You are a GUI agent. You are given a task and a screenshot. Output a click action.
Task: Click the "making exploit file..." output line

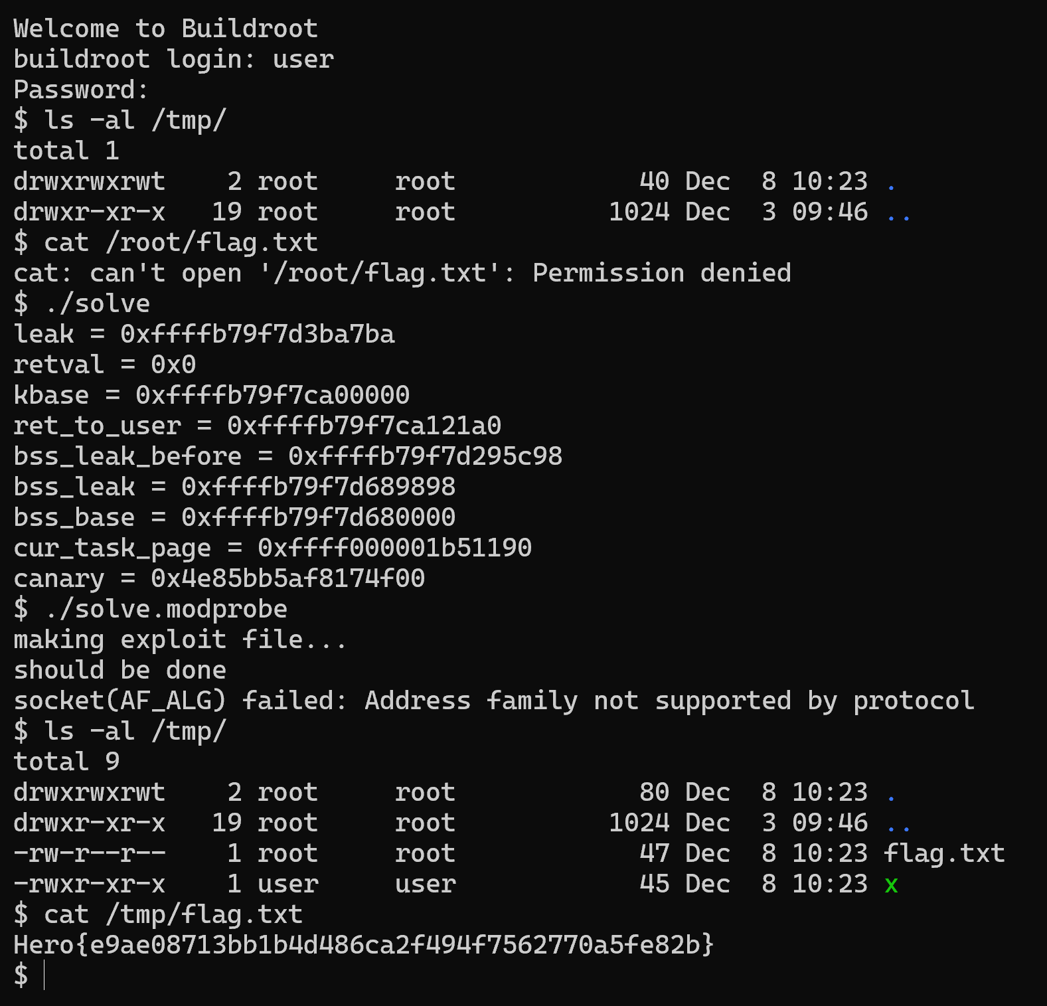click(180, 639)
